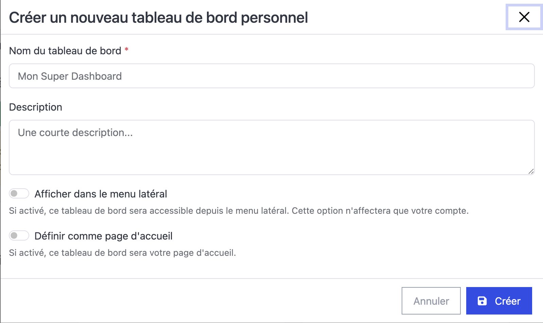Click the 'Description' field label
543x323 pixels.
(35, 107)
